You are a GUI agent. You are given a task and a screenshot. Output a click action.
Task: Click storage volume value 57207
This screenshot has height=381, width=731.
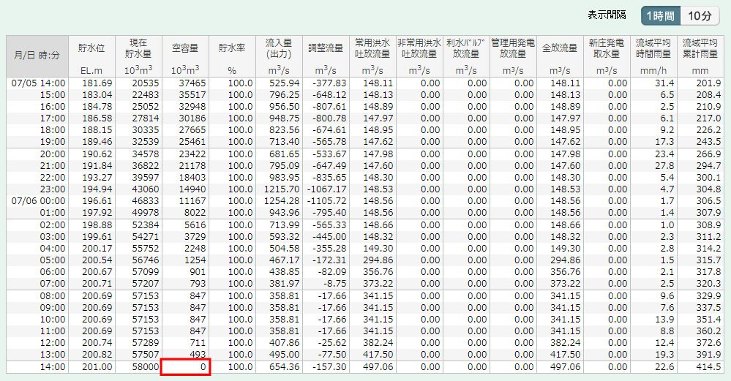coord(146,283)
